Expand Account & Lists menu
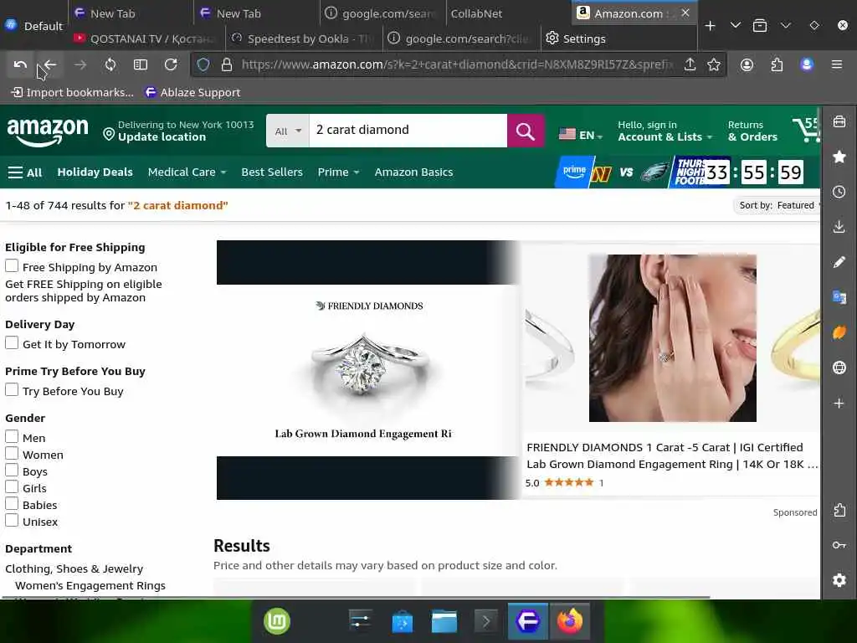The height and width of the screenshot is (643, 857). click(x=665, y=131)
